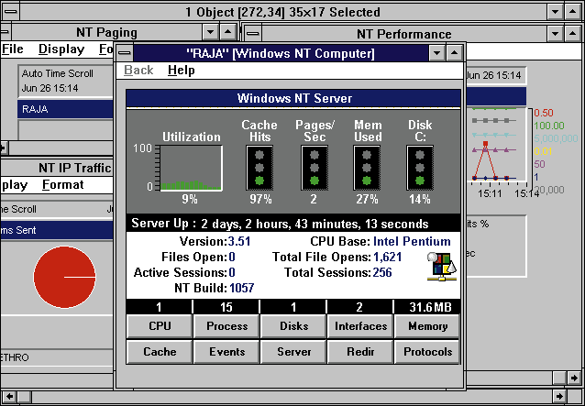The image size is (585, 406).
Task: Click the Back menu in RAJA window
Action: point(138,70)
